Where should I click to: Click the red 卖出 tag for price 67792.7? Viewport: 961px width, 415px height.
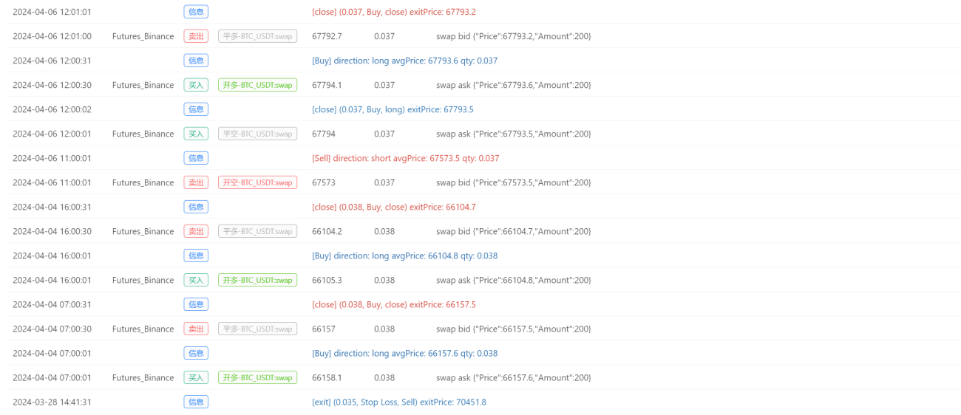[196, 36]
